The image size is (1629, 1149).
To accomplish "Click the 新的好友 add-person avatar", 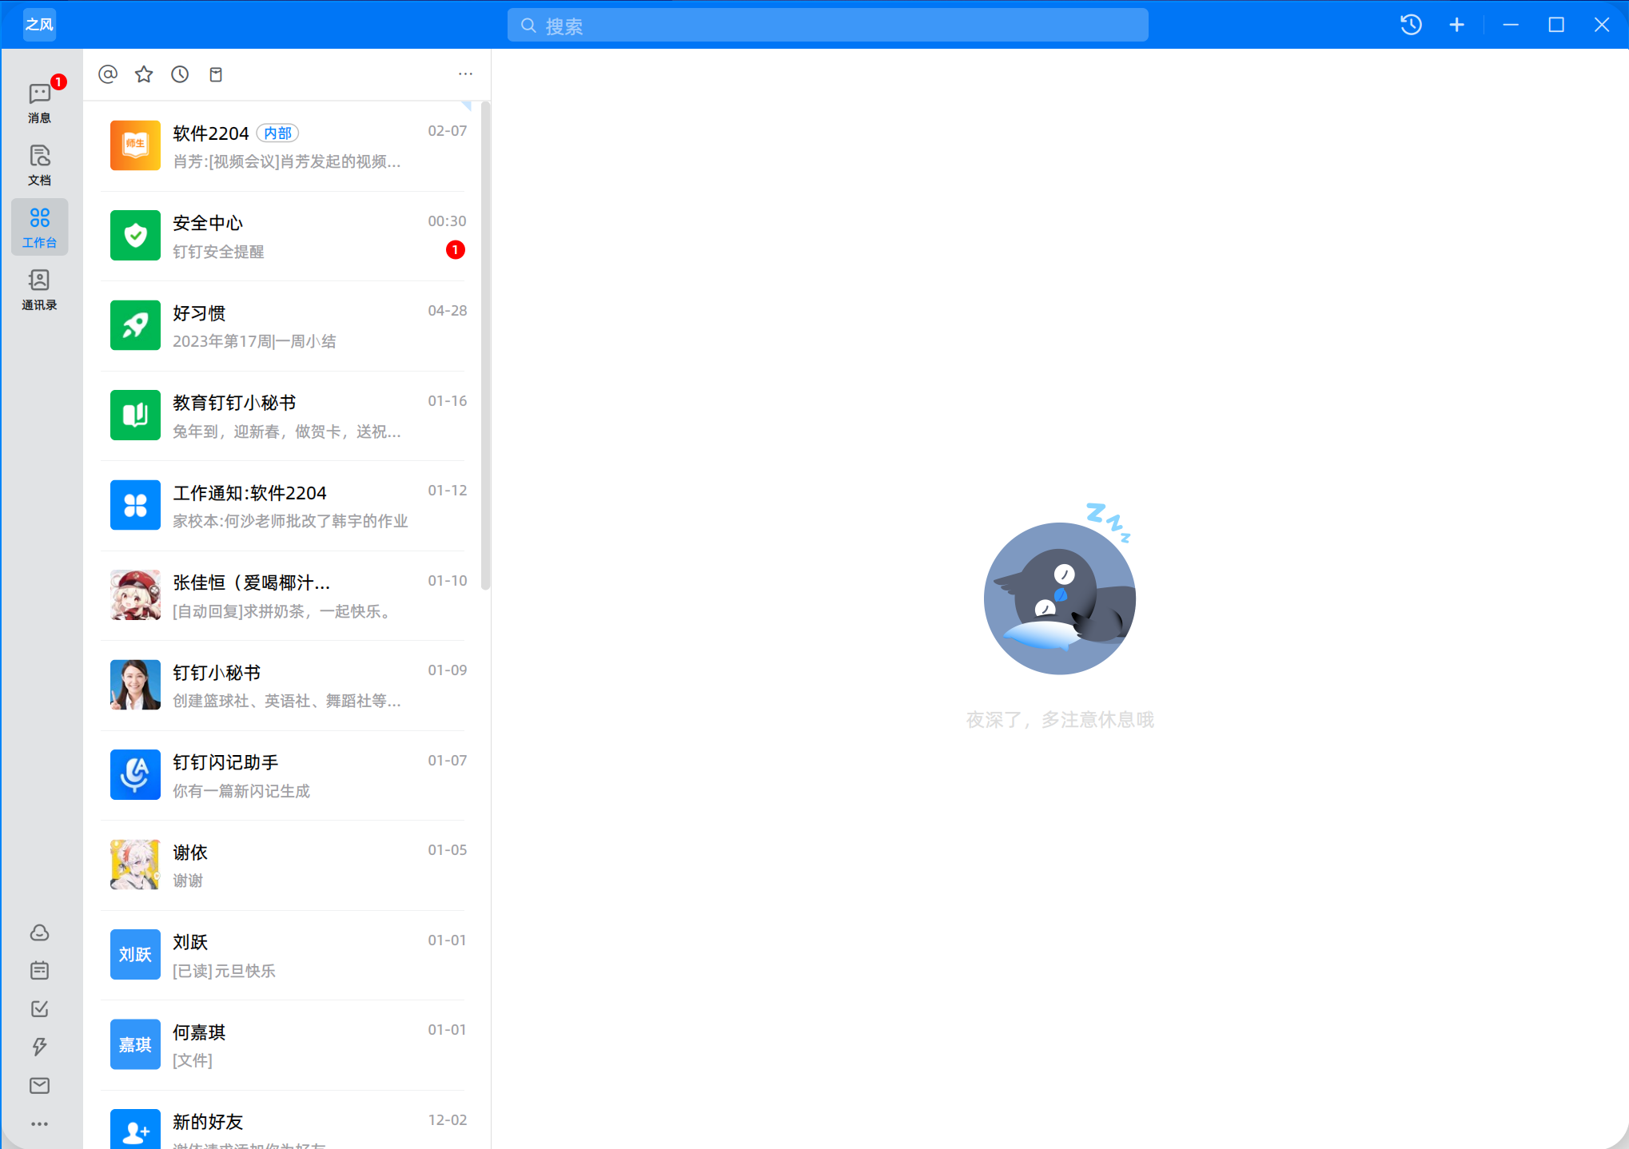I will coord(135,1129).
